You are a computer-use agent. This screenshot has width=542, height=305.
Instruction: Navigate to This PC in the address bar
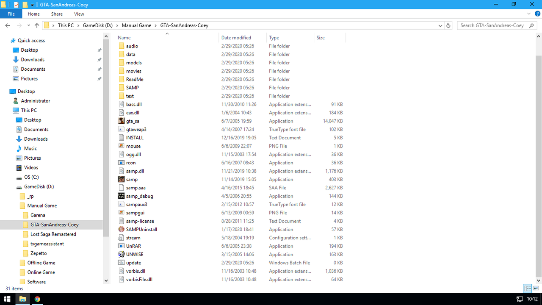click(66, 25)
